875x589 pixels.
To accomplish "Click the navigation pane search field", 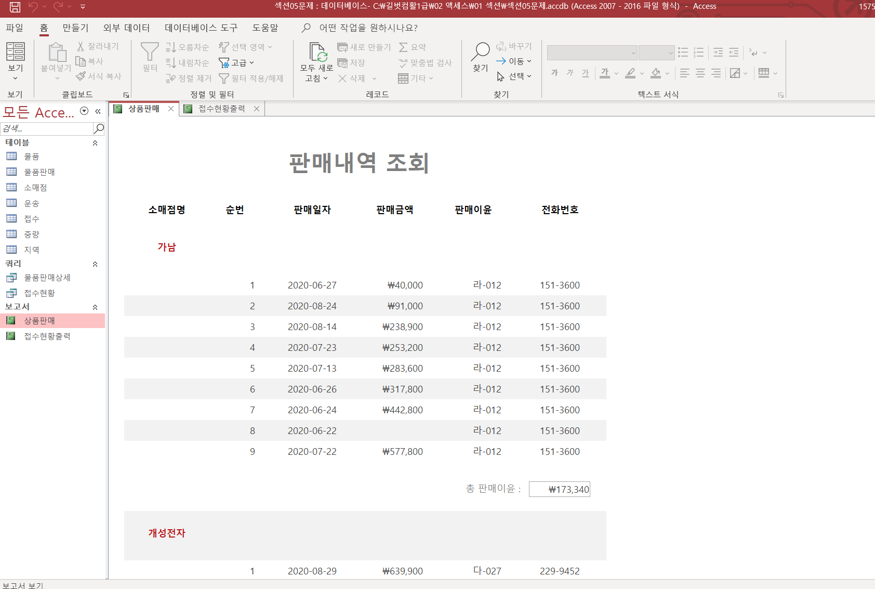I will tap(47, 128).
